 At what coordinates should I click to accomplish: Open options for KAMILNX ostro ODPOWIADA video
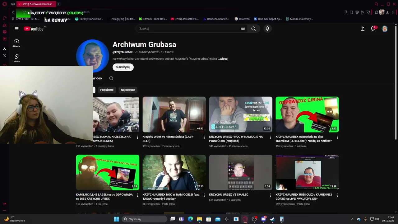click(138, 195)
